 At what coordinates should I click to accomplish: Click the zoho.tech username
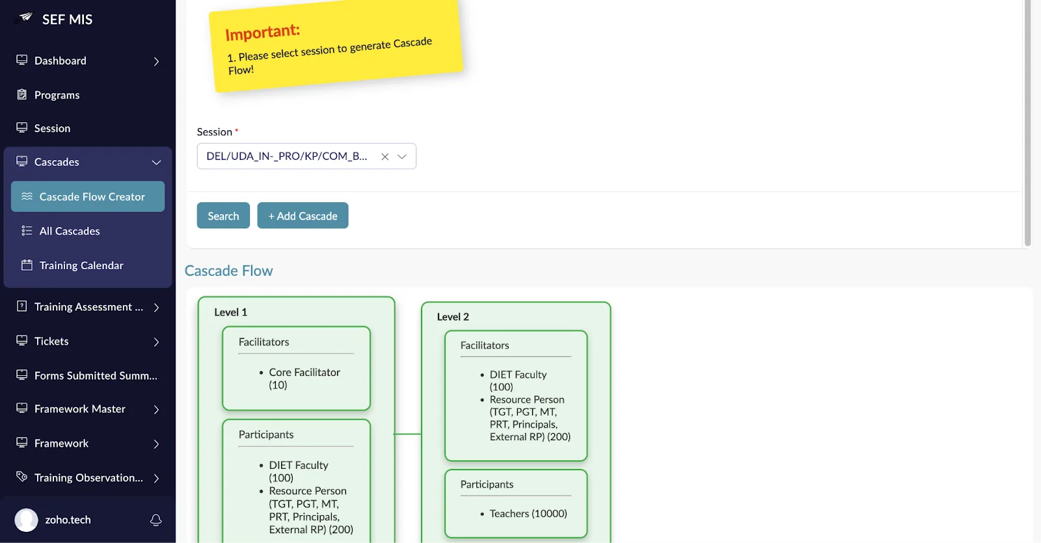tap(68, 520)
